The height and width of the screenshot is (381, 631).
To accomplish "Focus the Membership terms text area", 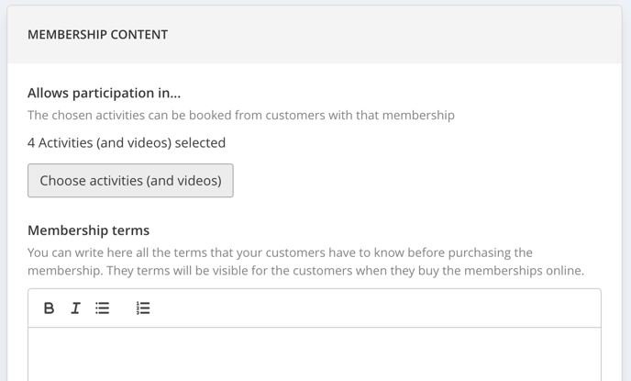I will (x=315, y=354).
